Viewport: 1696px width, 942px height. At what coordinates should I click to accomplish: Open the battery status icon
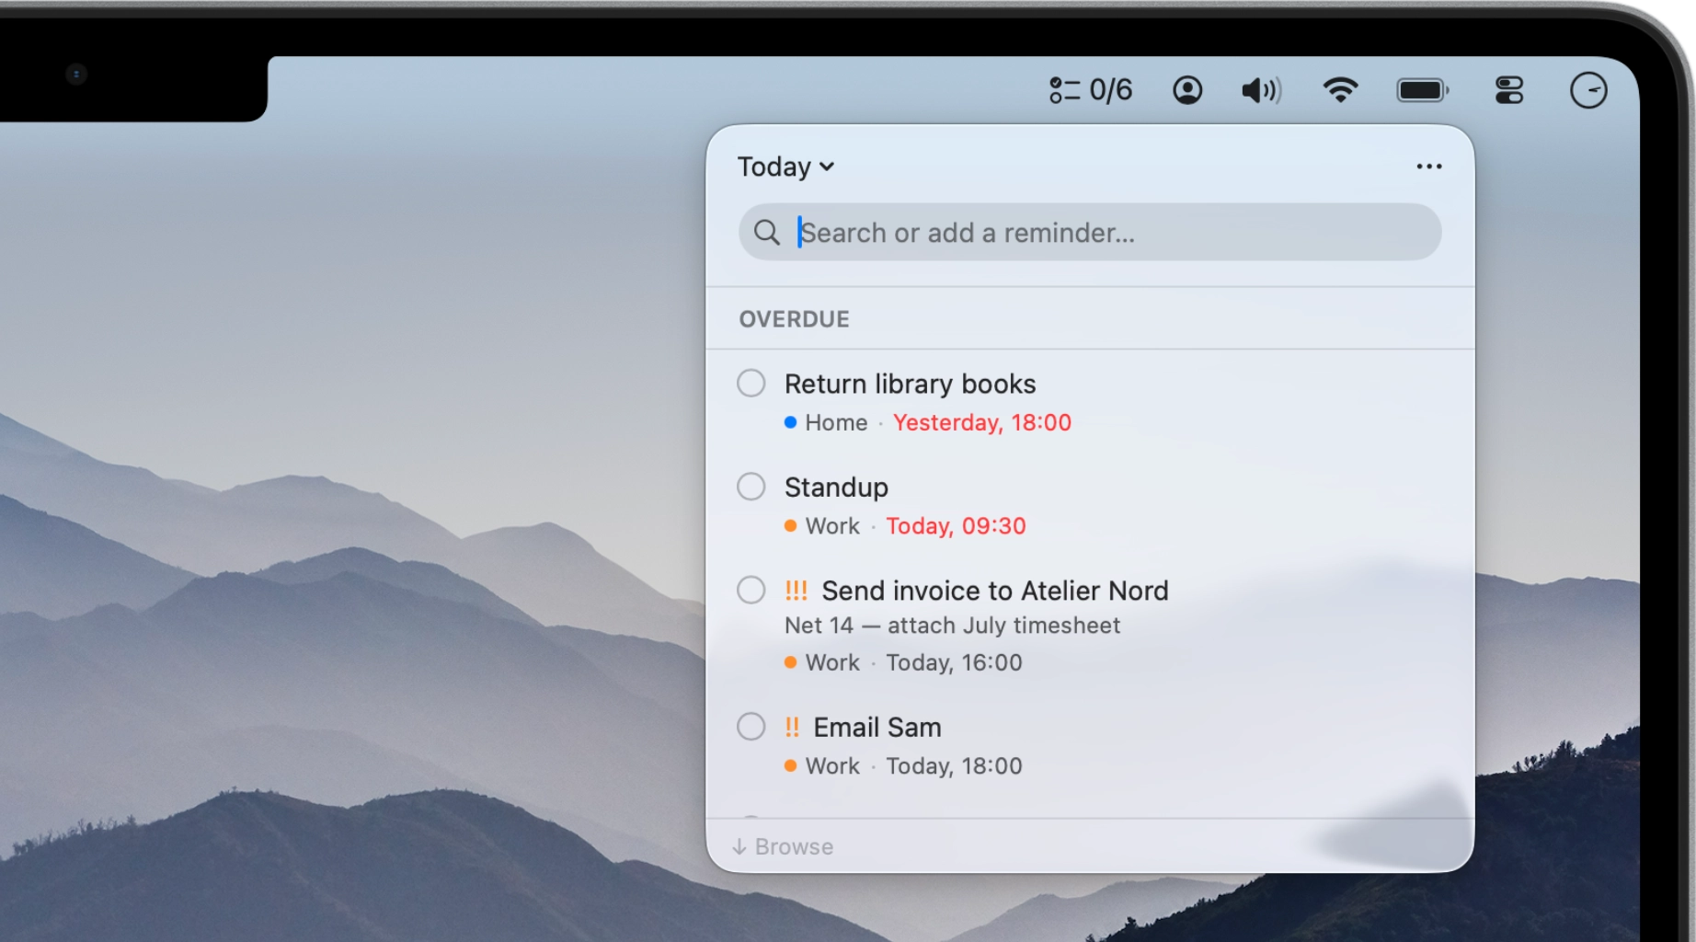click(x=1423, y=90)
